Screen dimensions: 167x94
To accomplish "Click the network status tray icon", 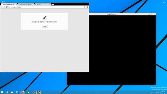I will (x=156, y=92).
